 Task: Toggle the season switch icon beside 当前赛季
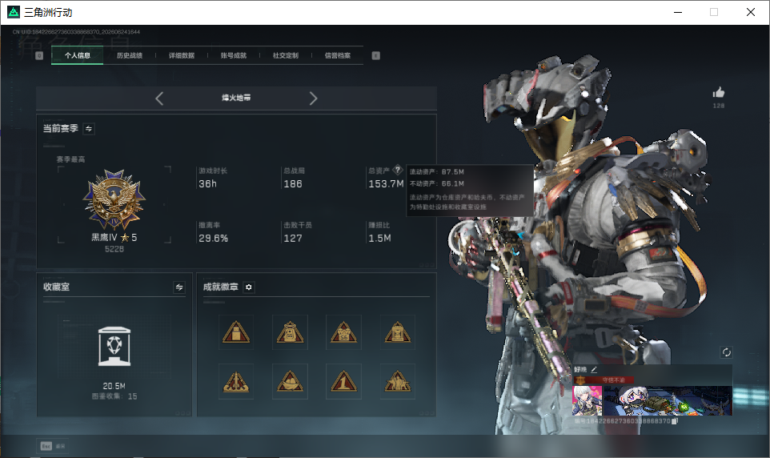pos(89,129)
